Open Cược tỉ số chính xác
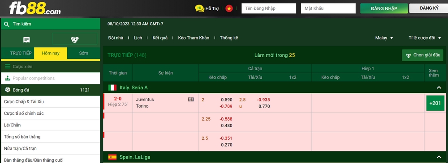Viewport: 448px width, 163px height. 51,113
